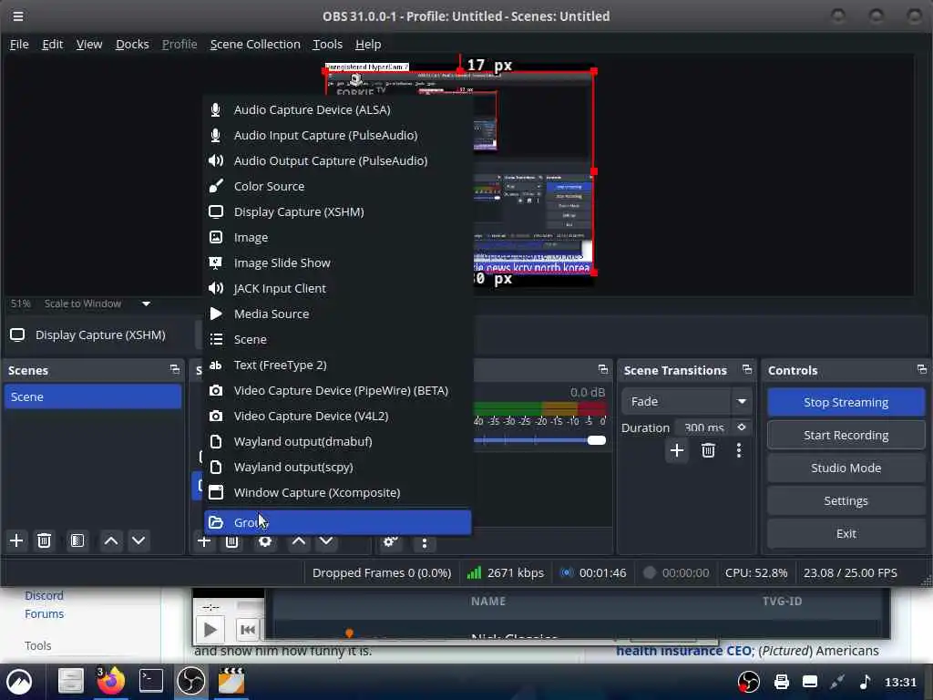Open the Help menu
933x700 pixels.
(368, 44)
